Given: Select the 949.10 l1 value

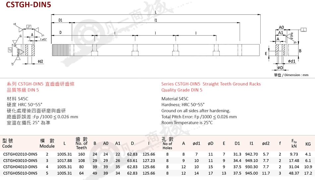Looking at the screenshot, I should (252, 161).
